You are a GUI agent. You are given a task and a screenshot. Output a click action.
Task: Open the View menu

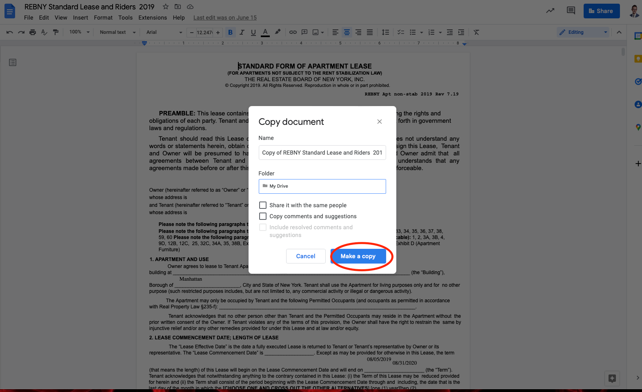(61, 18)
